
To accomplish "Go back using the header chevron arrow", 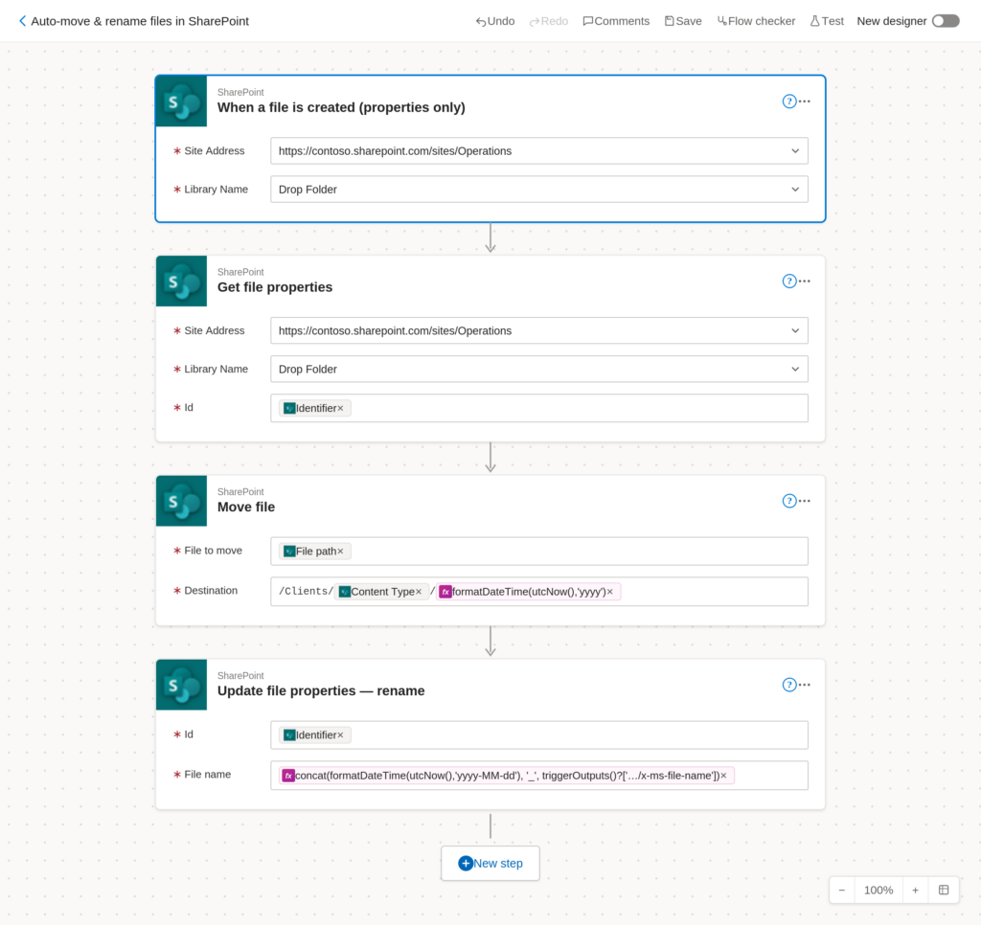I will click(23, 21).
